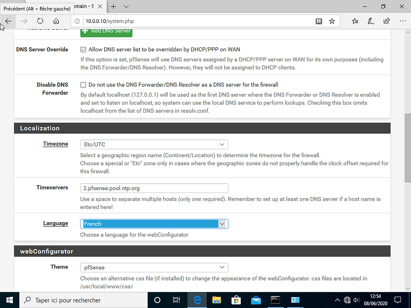411x308 pixels.
Task: Open the Timezone dropdown
Action: (154, 145)
